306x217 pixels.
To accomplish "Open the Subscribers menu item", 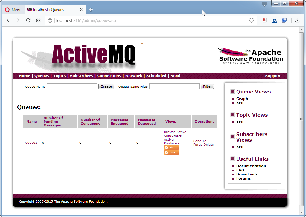I will [81, 76].
